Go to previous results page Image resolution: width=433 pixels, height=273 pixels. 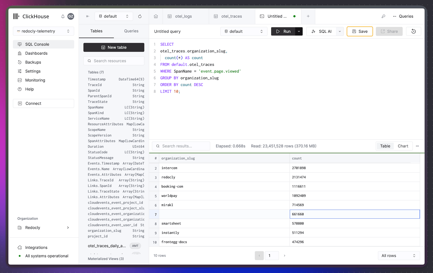[x=259, y=256]
